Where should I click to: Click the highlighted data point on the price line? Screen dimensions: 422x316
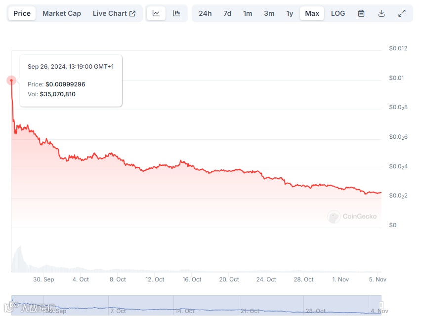coord(11,80)
